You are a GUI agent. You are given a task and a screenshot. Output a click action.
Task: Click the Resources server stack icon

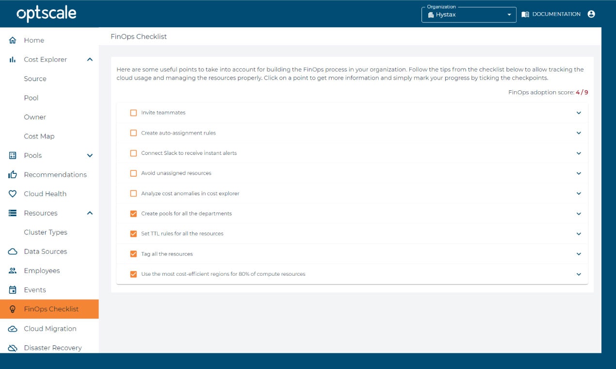coord(13,213)
